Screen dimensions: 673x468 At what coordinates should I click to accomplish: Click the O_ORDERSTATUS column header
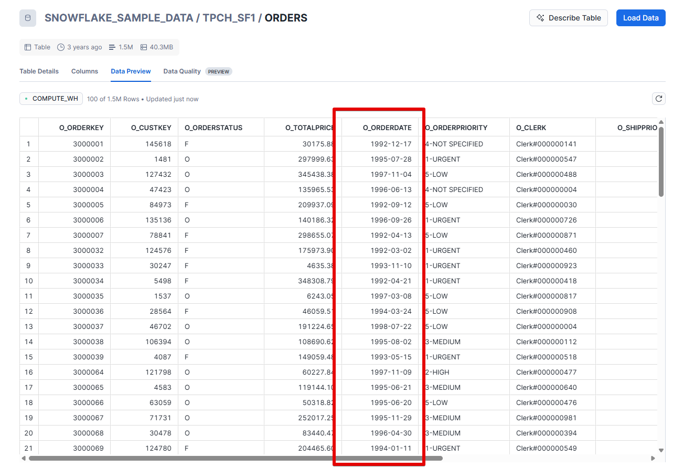[x=221, y=127]
